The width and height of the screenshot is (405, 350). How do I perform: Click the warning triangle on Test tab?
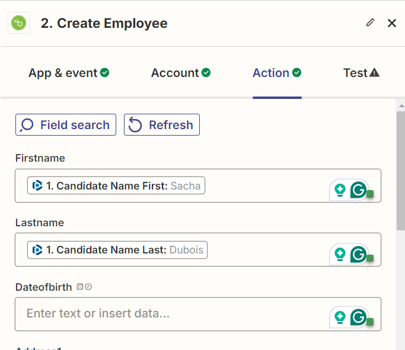(x=374, y=72)
